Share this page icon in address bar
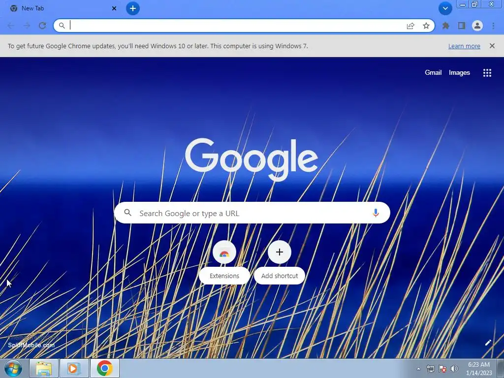Viewport: 504px width, 378px height. [x=410, y=26]
